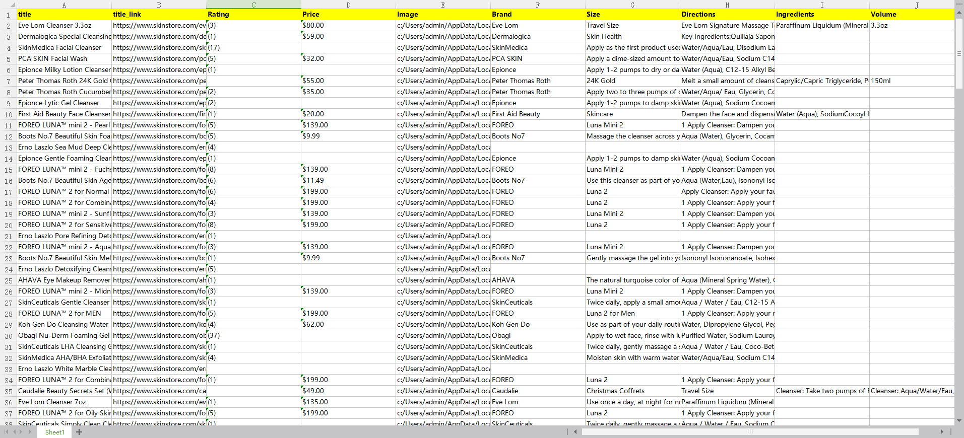The width and height of the screenshot is (964, 438).
Task: Click the horizontal scrollbar right arrow
Action: coord(942,431)
